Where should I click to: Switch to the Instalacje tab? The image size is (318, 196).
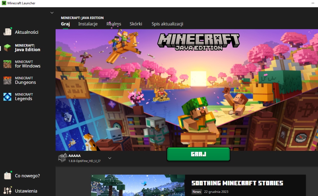click(x=88, y=24)
